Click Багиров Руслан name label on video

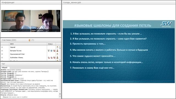pos(7,30)
